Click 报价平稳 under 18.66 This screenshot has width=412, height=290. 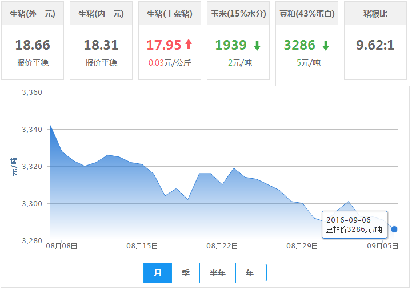click(x=33, y=63)
